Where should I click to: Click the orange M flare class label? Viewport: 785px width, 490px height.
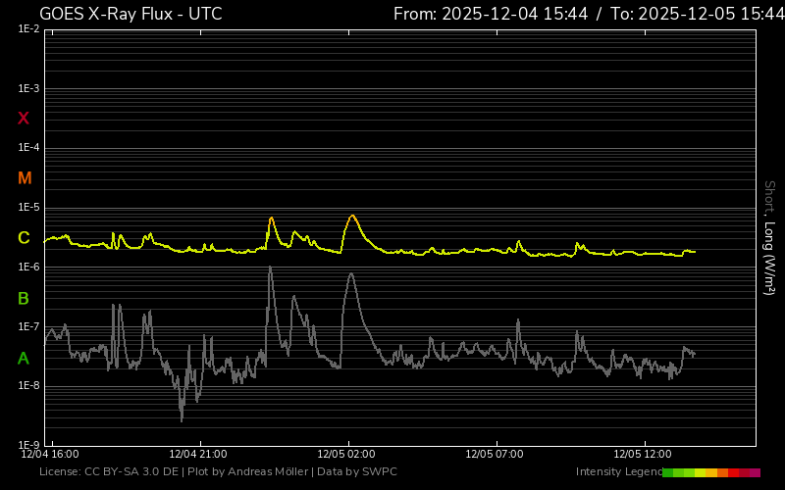click(x=25, y=178)
